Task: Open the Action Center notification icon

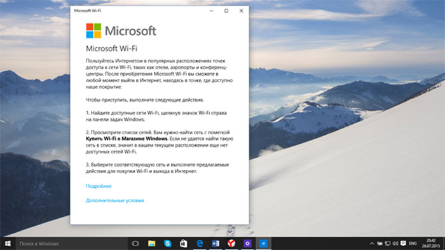Action: pyautogui.click(x=403, y=244)
